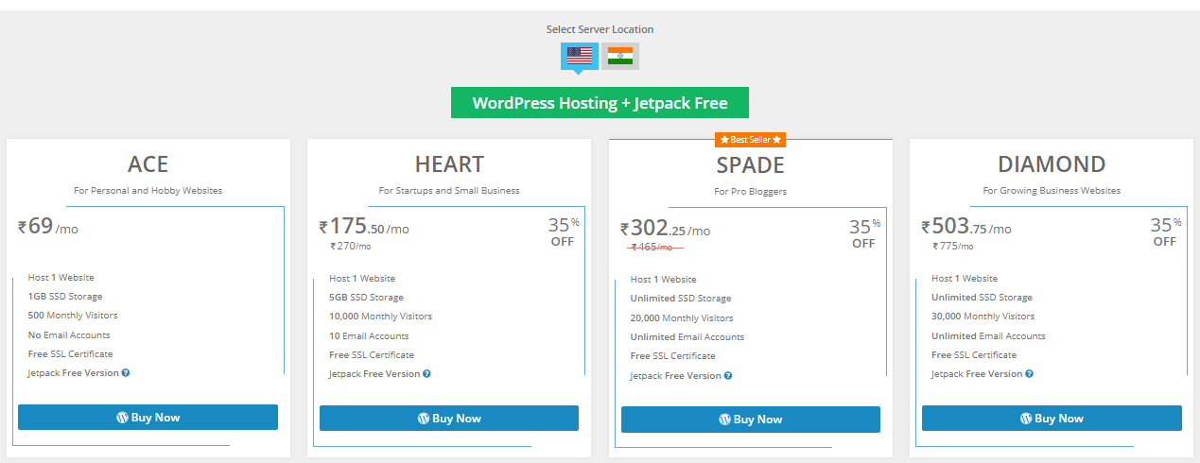Select the India flag server location
Screen dimensions: 1200x463
[x=620, y=56]
